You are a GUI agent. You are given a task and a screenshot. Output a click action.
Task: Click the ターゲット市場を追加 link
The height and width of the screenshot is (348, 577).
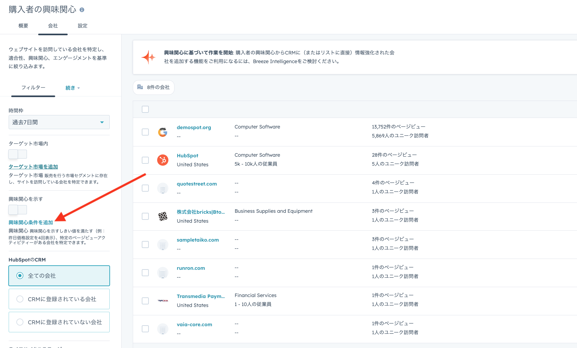click(33, 167)
